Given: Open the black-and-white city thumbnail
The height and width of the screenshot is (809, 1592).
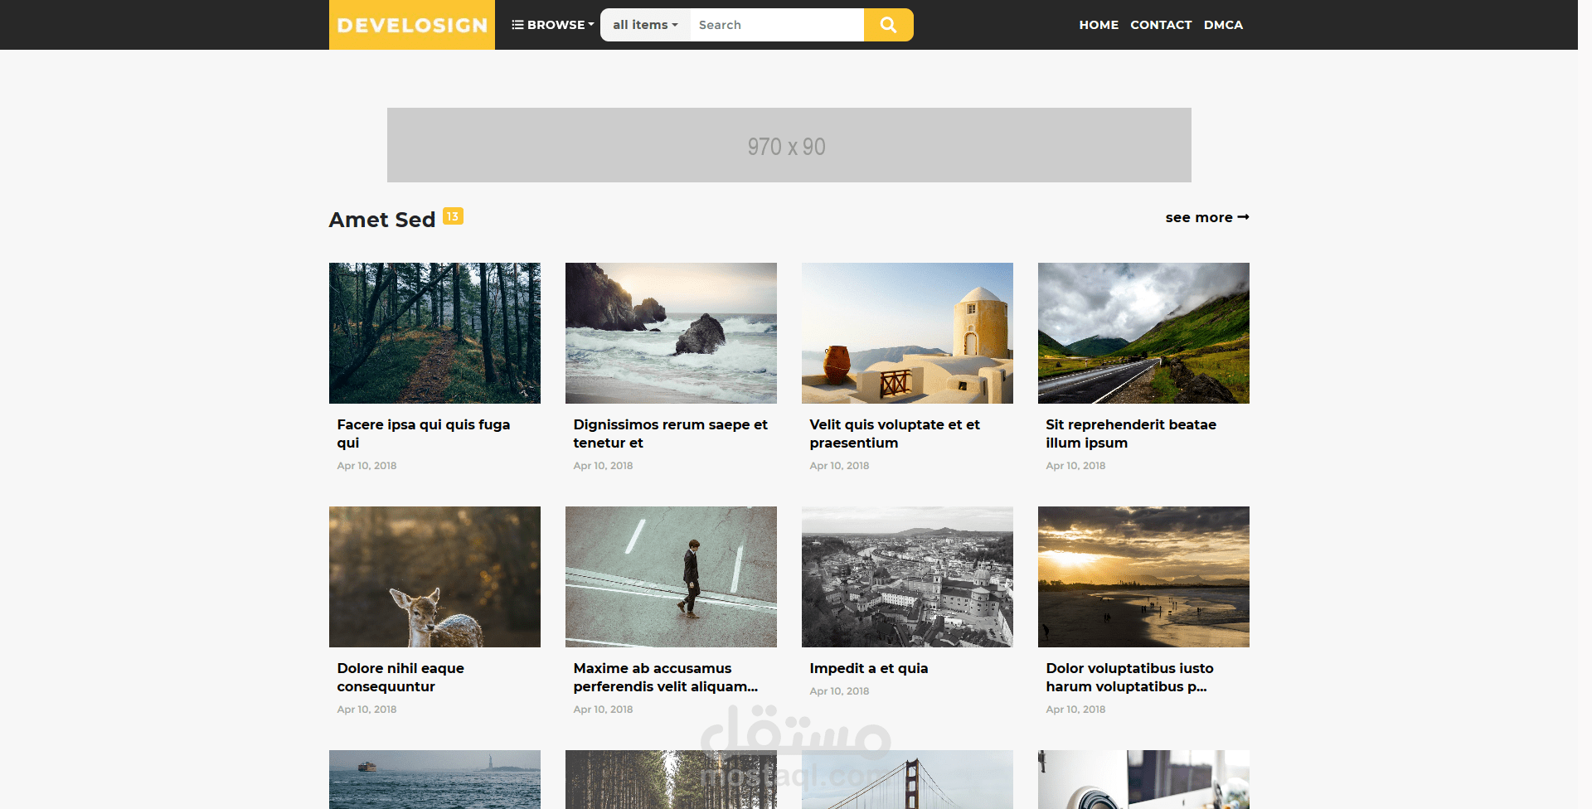Looking at the screenshot, I should [907, 577].
